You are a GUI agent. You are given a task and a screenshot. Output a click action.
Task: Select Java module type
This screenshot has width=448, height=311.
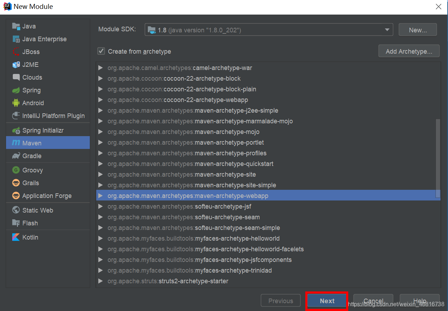pos(48,26)
